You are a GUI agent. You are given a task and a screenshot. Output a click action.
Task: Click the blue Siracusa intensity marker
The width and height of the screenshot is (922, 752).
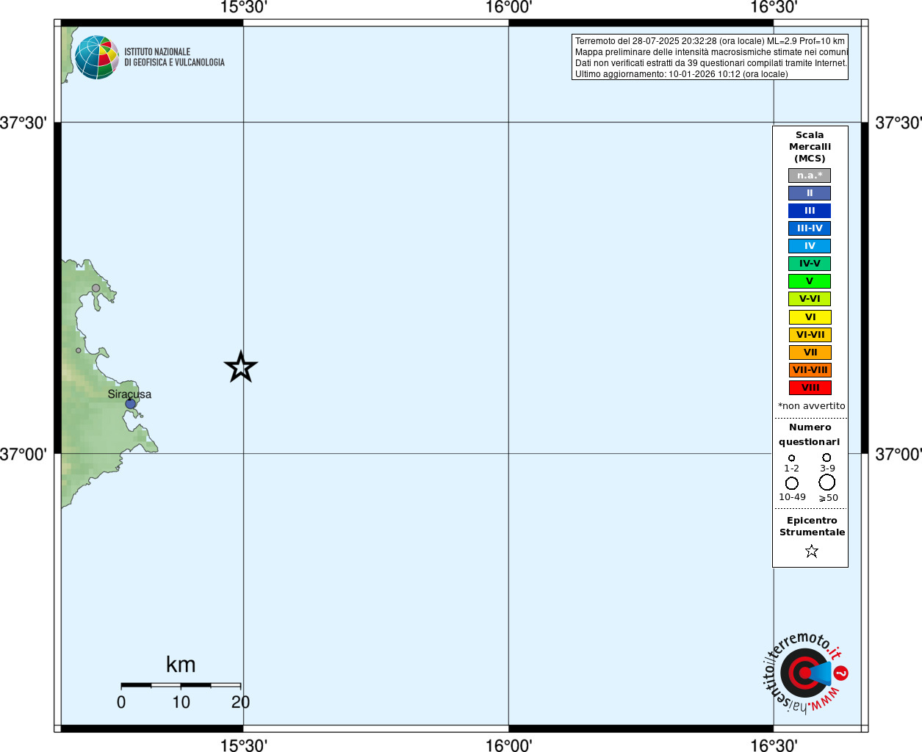[x=130, y=404]
